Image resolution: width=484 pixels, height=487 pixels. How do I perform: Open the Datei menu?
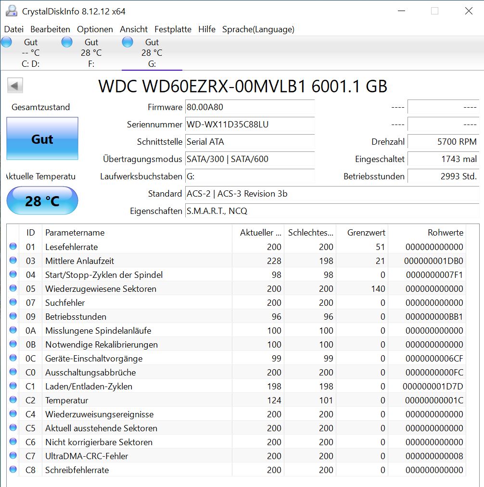[x=13, y=29]
